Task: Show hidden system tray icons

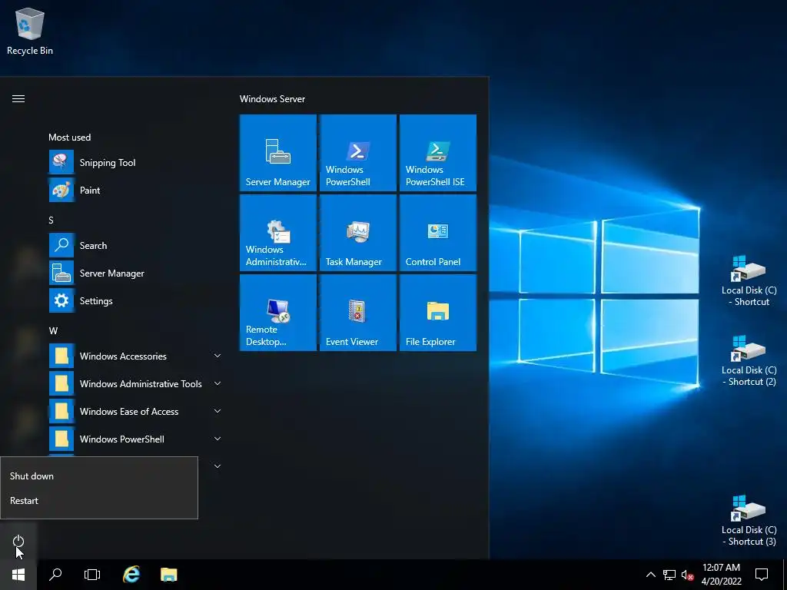Action: point(650,575)
